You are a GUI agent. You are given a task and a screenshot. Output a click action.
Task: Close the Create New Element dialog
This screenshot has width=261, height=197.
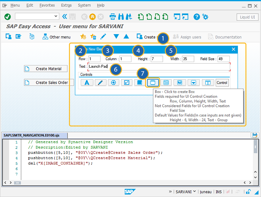(233, 49)
